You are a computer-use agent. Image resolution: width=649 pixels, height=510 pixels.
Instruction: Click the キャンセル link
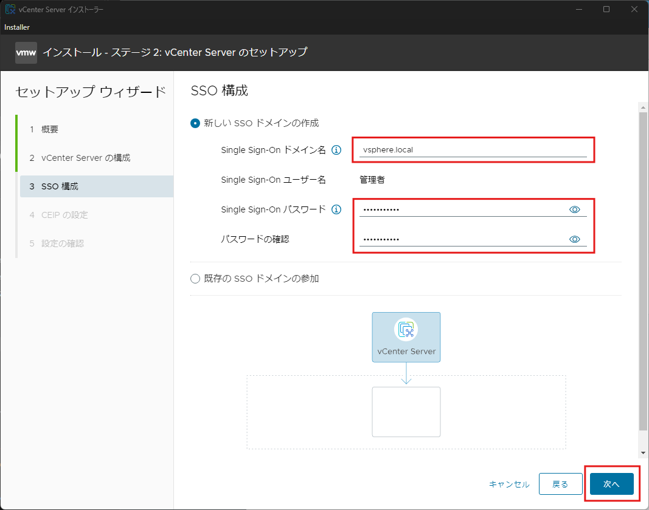click(x=509, y=484)
